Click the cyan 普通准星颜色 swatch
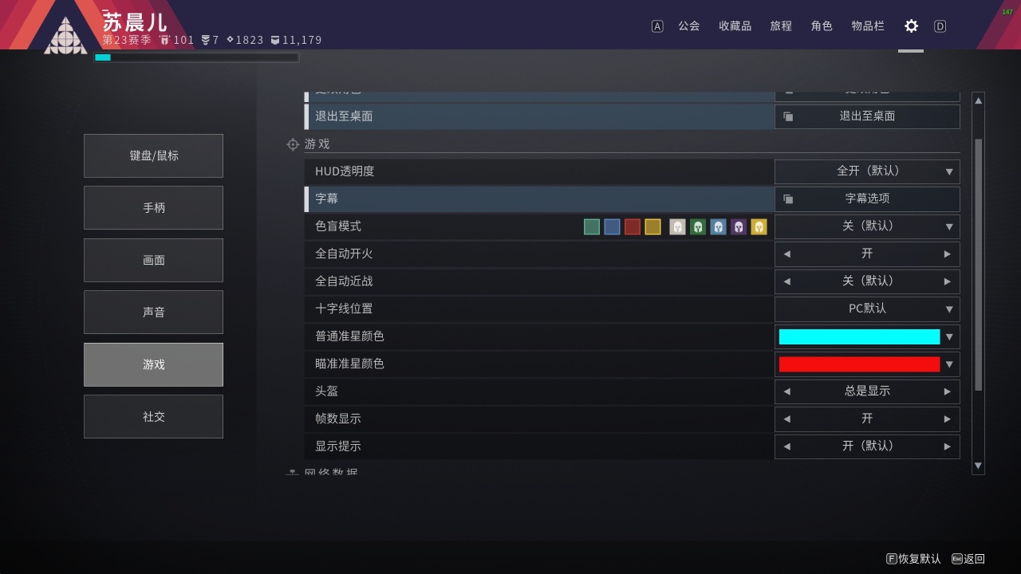This screenshot has width=1021, height=574. coord(859,336)
